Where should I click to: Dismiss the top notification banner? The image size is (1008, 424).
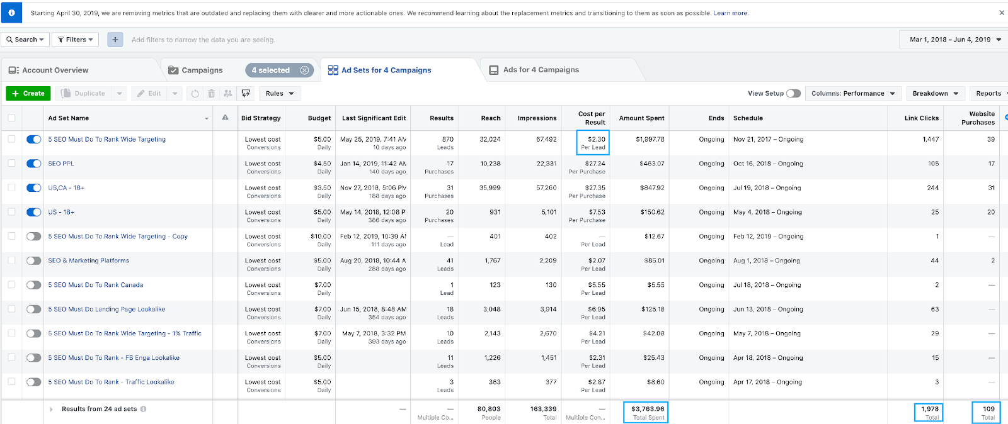(1001, 13)
